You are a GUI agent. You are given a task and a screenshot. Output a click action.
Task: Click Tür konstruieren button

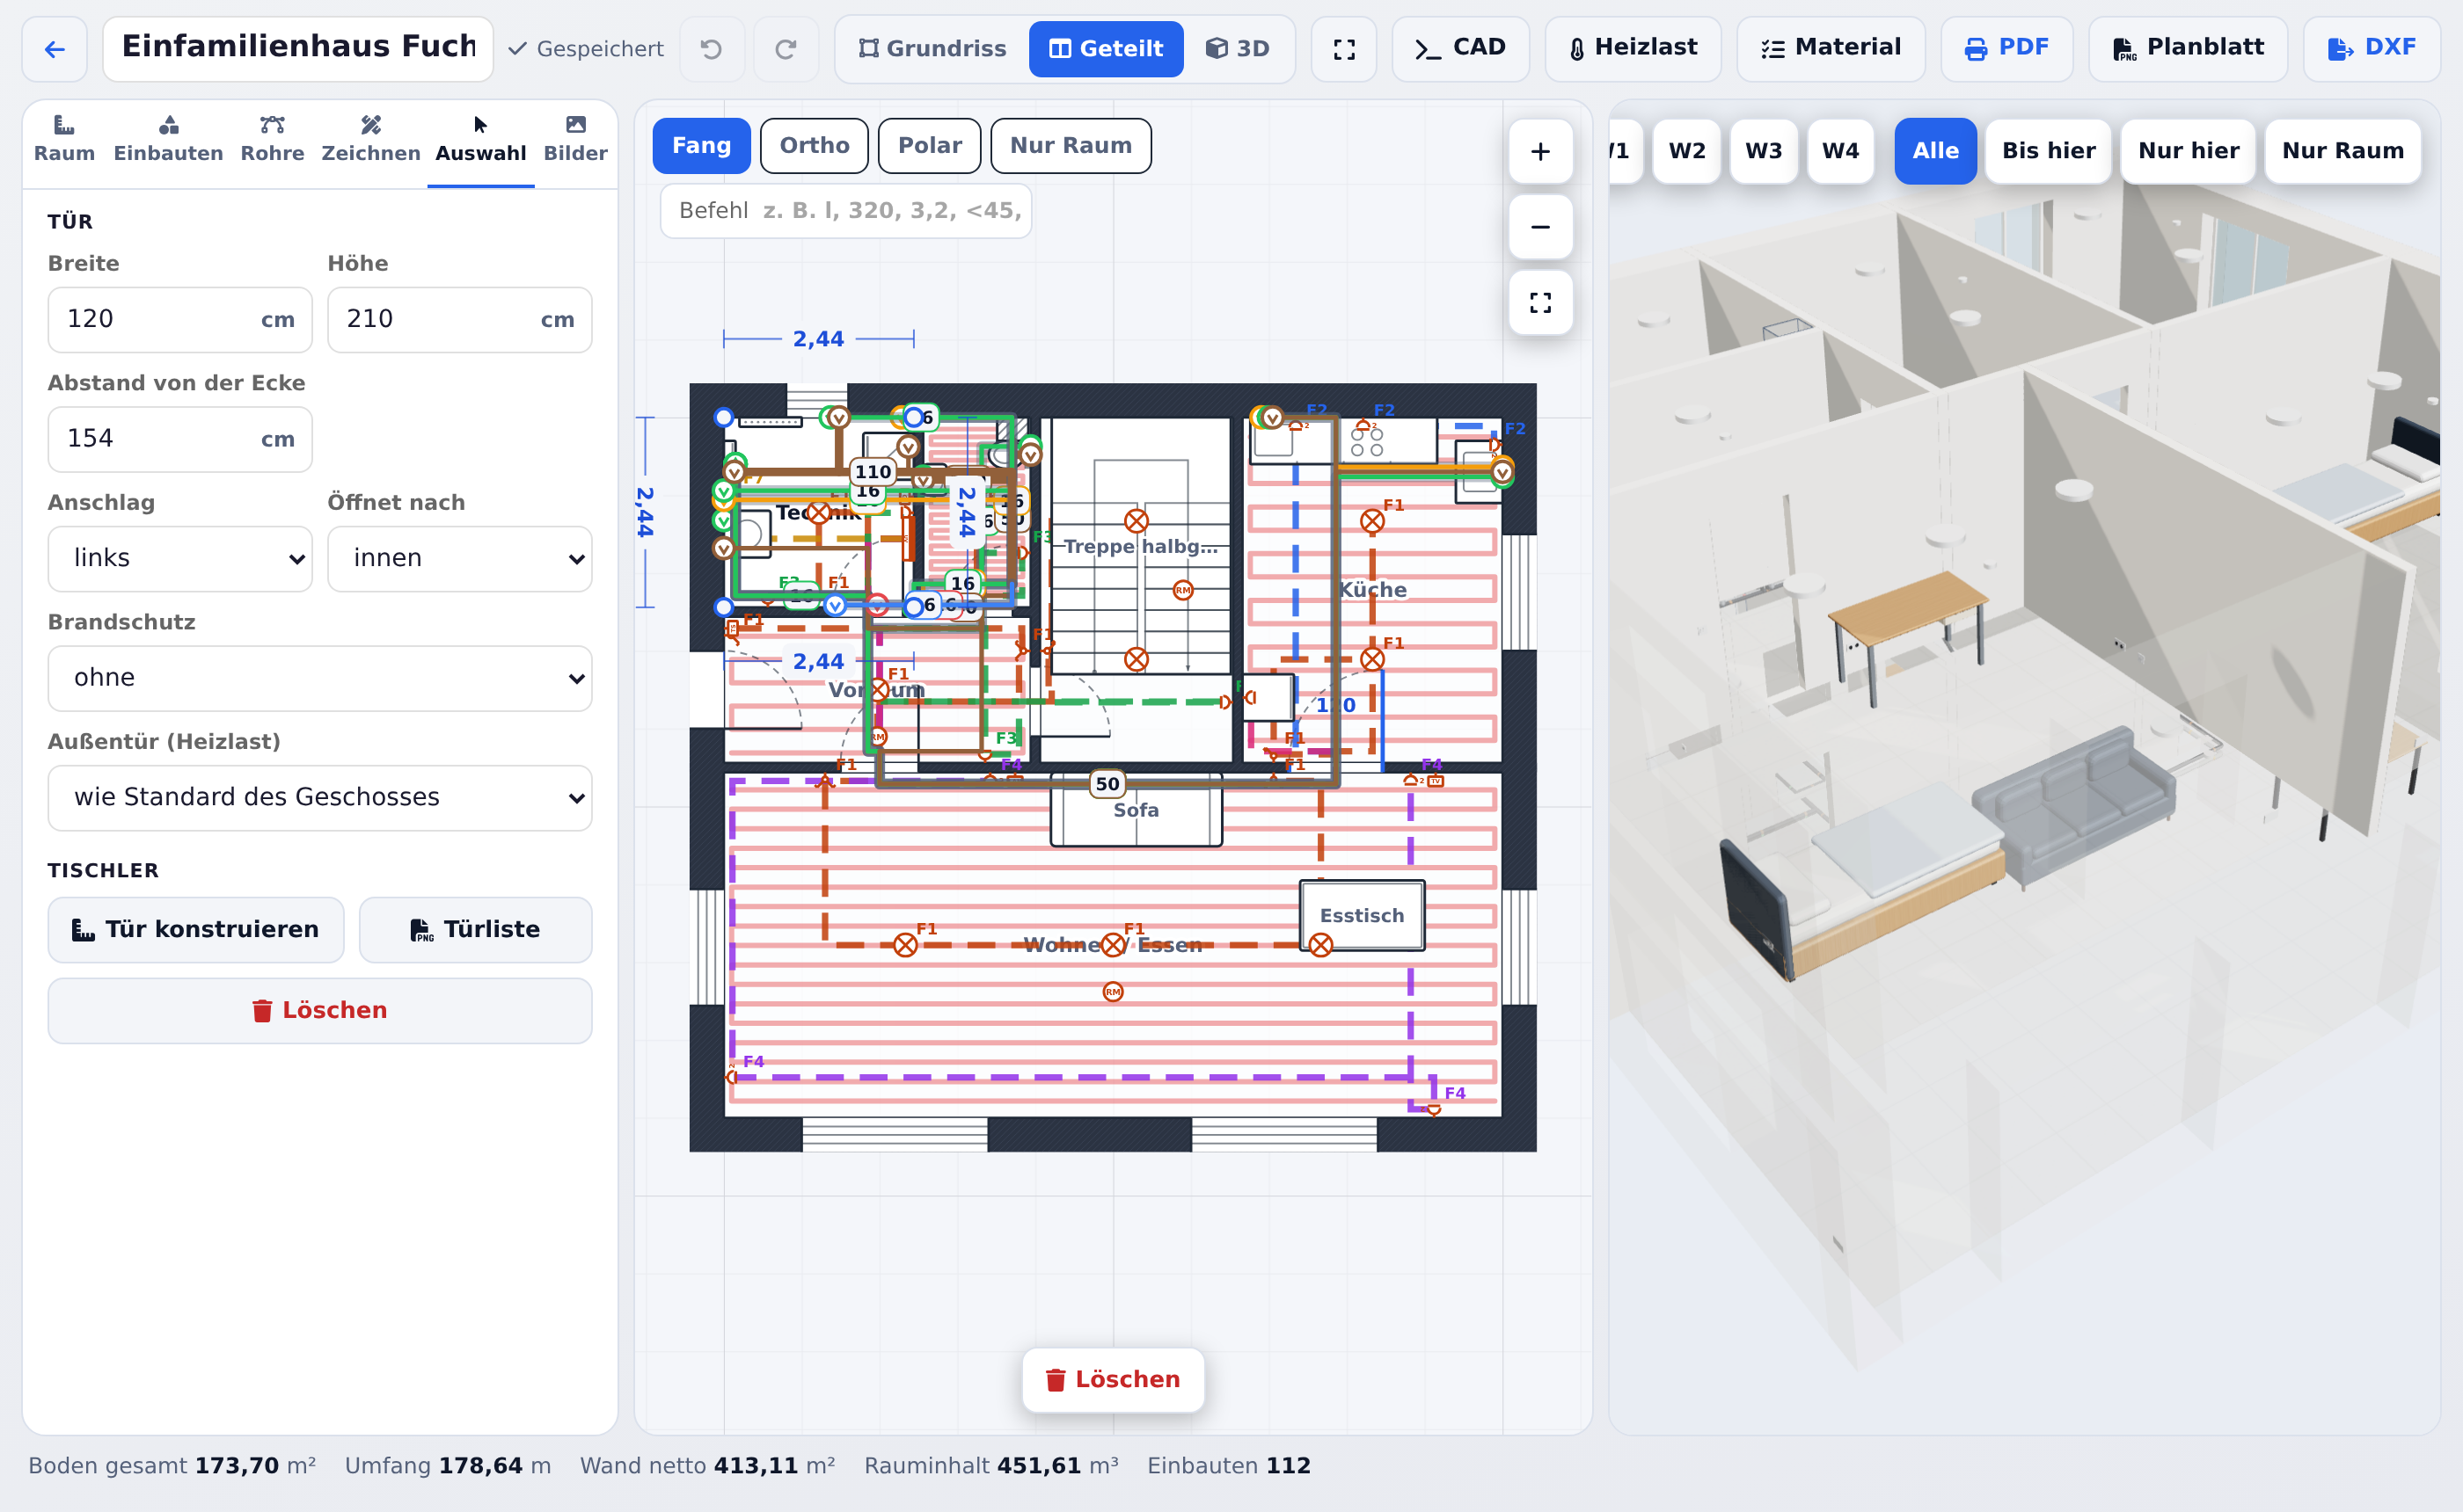click(196, 929)
